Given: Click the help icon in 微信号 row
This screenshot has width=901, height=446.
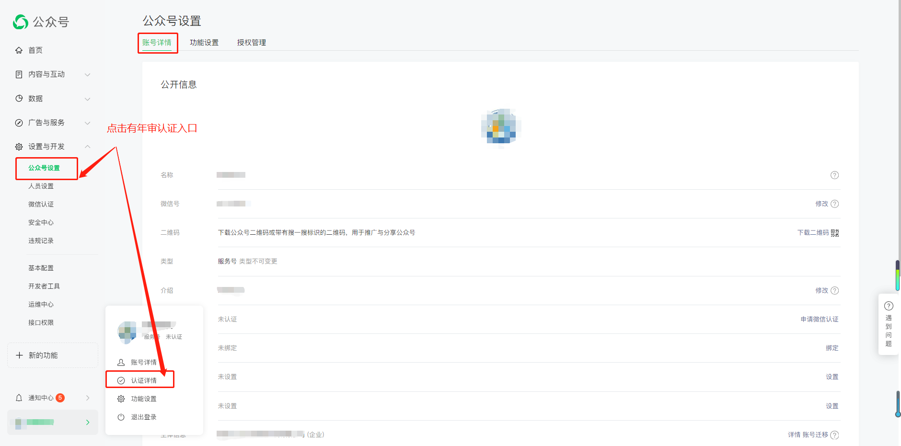Looking at the screenshot, I should [834, 204].
